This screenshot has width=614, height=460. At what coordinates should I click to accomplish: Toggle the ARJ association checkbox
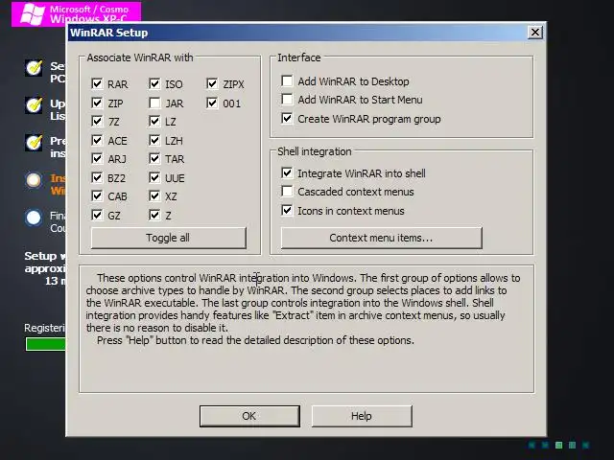point(97,159)
